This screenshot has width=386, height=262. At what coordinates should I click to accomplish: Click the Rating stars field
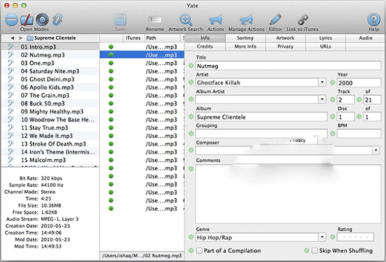pyautogui.click(x=355, y=237)
